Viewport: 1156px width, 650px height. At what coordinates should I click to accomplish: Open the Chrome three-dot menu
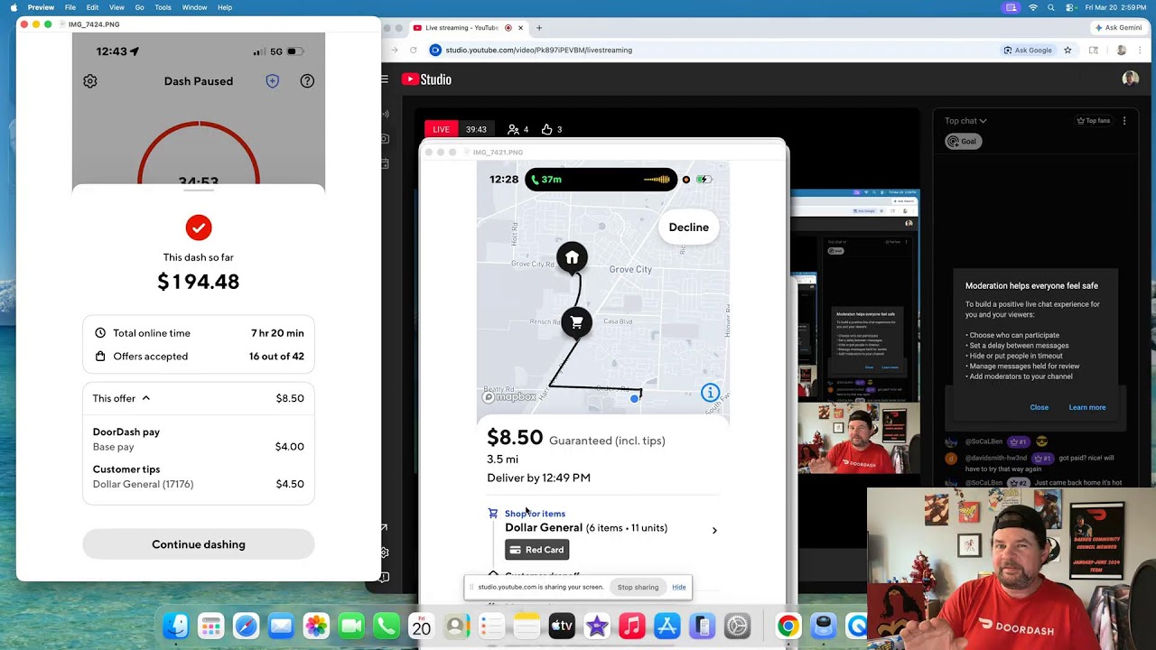(x=1142, y=51)
